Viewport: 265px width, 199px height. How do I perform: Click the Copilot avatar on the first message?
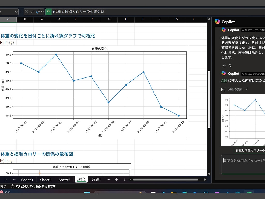click(224, 30)
